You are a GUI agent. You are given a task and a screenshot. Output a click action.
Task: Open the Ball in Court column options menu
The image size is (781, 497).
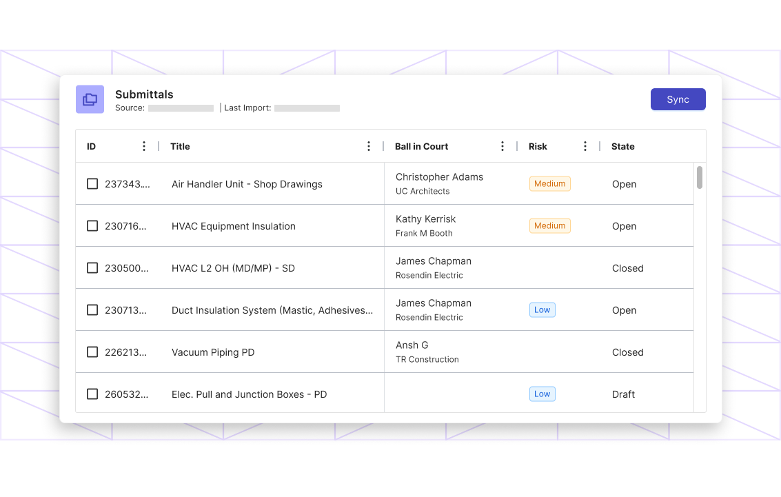pyautogui.click(x=503, y=145)
